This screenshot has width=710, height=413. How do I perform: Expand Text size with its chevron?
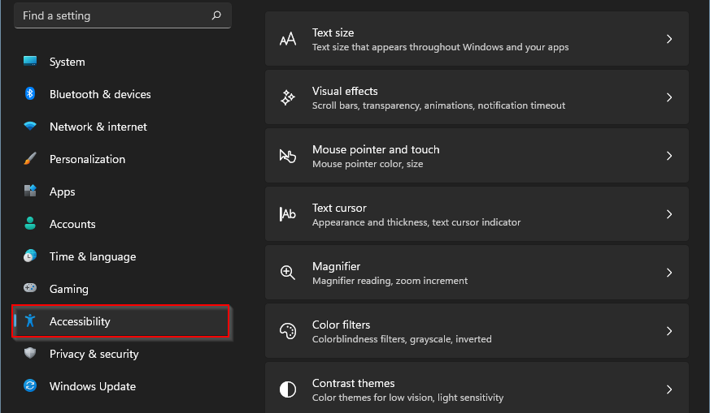click(x=669, y=39)
